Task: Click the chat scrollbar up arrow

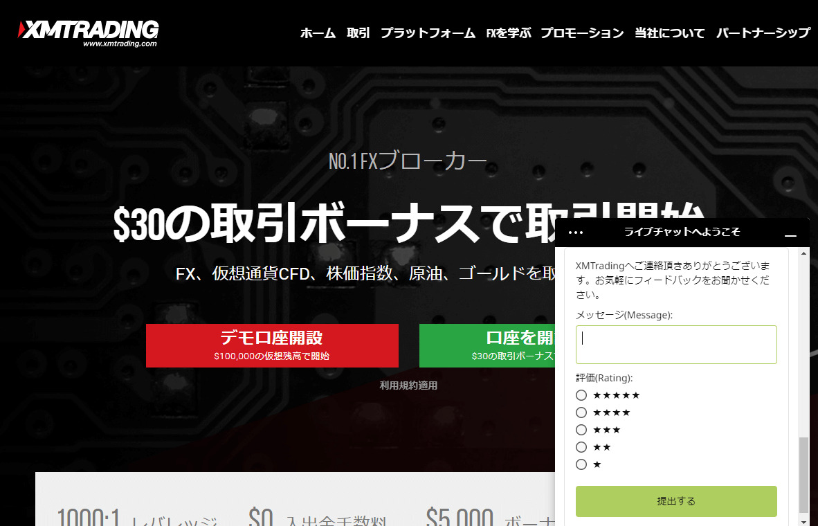Action: [803, 253]
